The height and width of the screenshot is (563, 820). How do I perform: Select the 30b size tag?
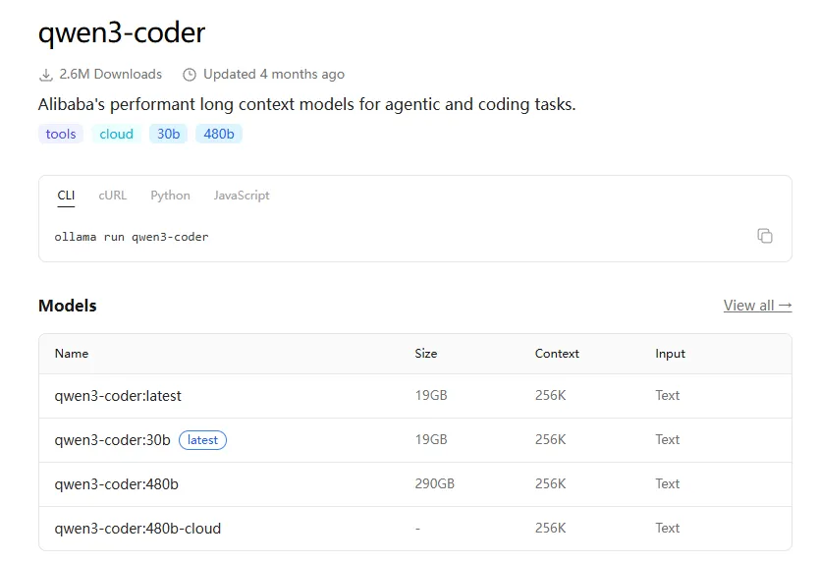click(x=169, y=134)
